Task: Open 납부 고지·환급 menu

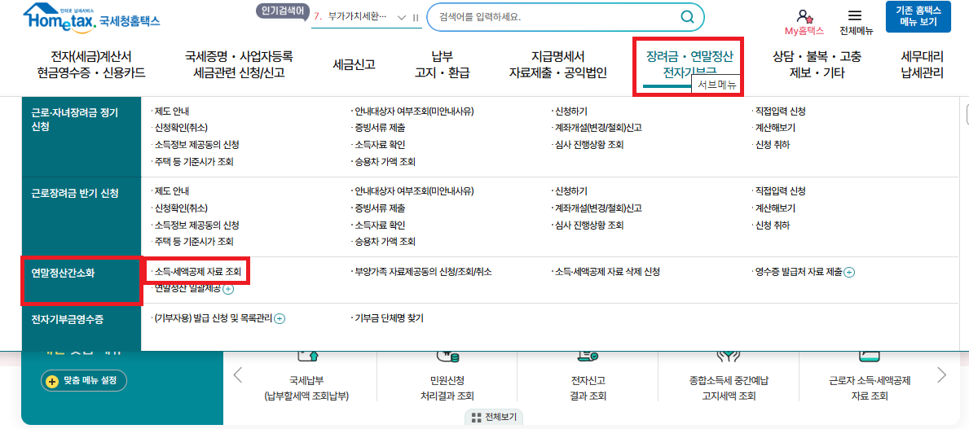Action: (x=442, y=65)
